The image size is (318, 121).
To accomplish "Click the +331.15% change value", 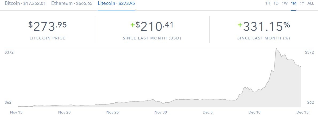I will pyautogui.click(x=264, y=26).
